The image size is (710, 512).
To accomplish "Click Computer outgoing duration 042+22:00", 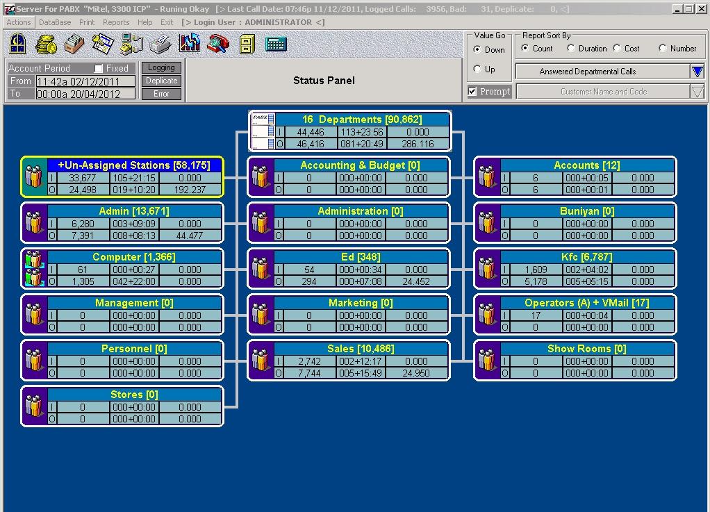I will click(x=134, y=281).
